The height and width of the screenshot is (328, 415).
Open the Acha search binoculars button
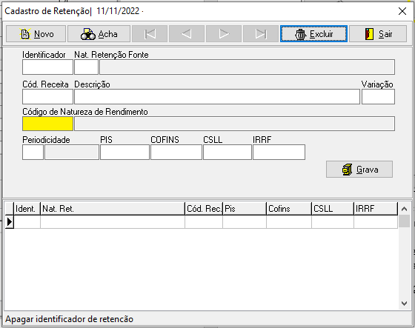click(x=99, y=34)
